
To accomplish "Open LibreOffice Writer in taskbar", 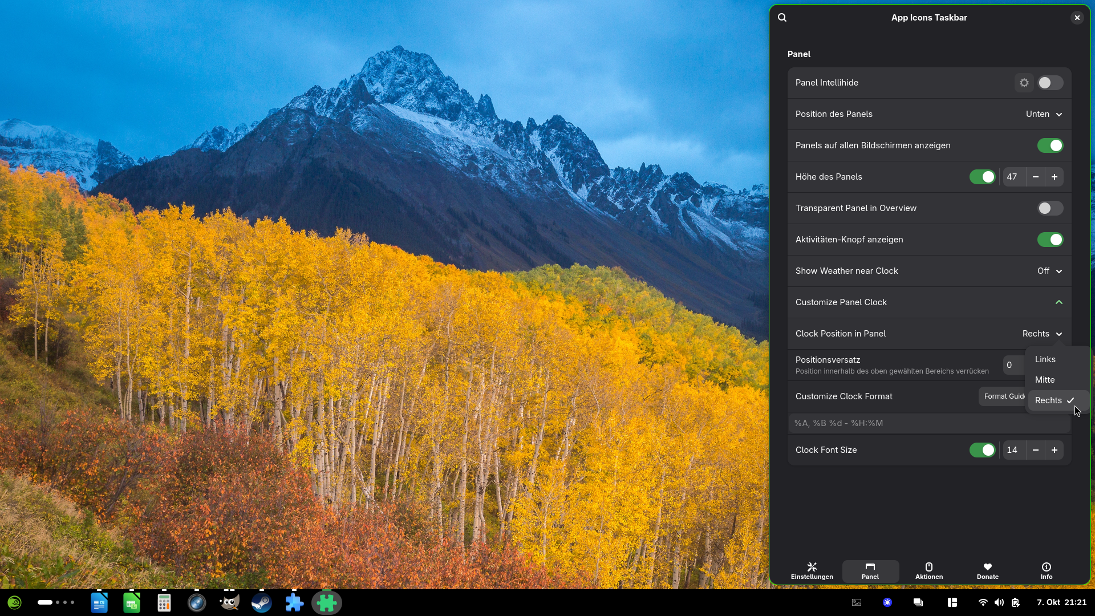I will 99,603.
